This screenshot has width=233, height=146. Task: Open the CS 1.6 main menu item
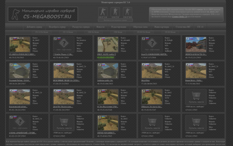pos(200,27)
